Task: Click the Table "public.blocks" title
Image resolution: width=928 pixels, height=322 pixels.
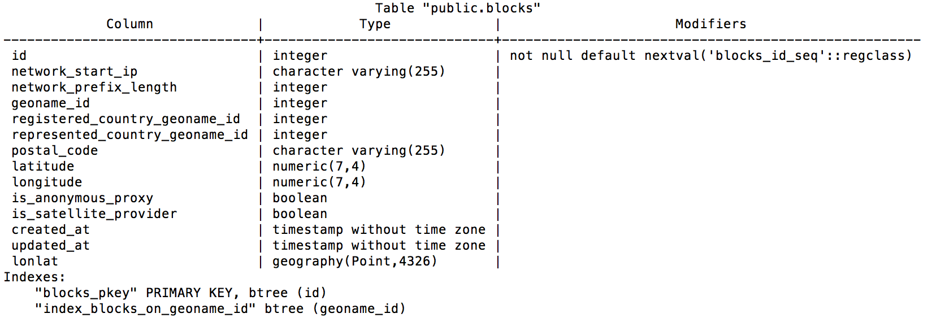Action: [458, 8]
